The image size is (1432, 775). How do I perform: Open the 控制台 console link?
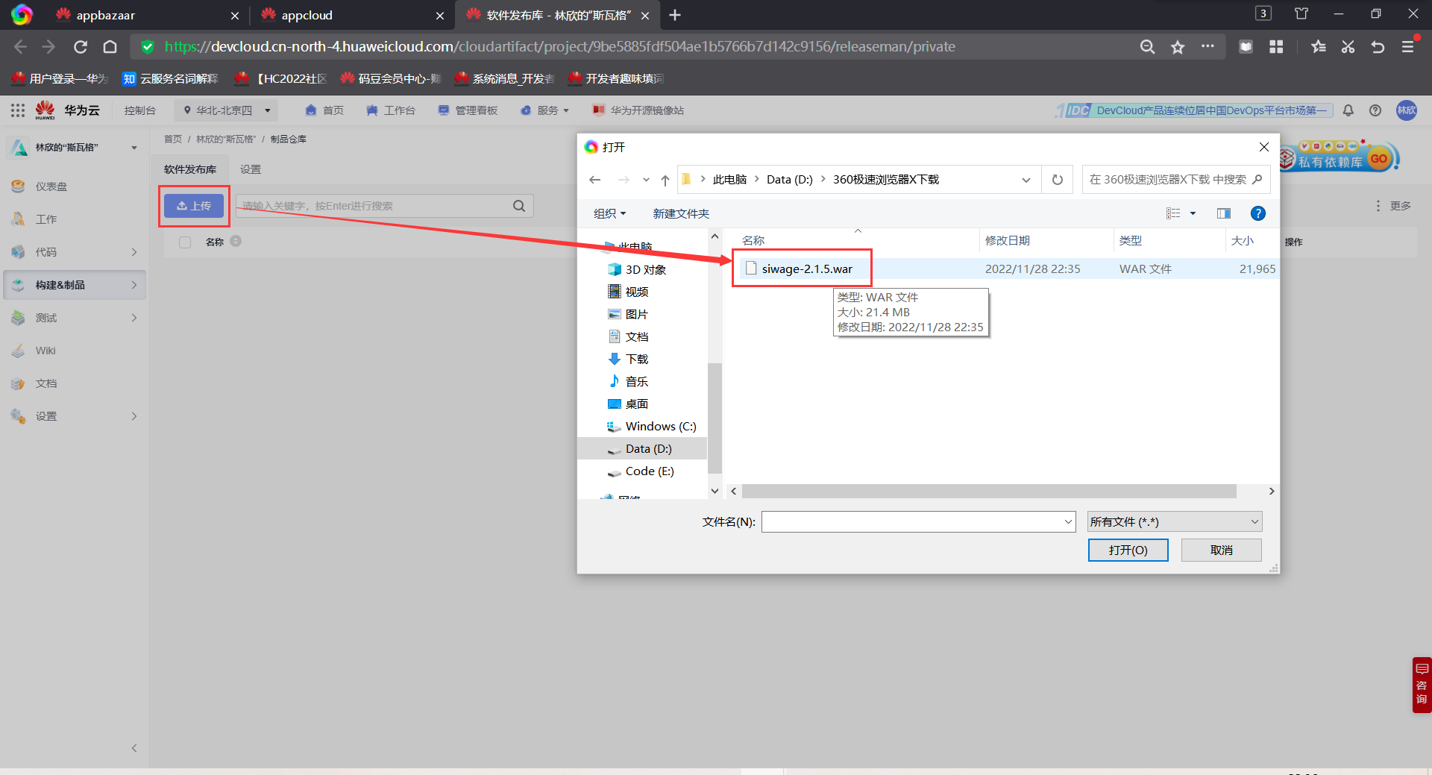pyautogui.click(x=140, y=110)
